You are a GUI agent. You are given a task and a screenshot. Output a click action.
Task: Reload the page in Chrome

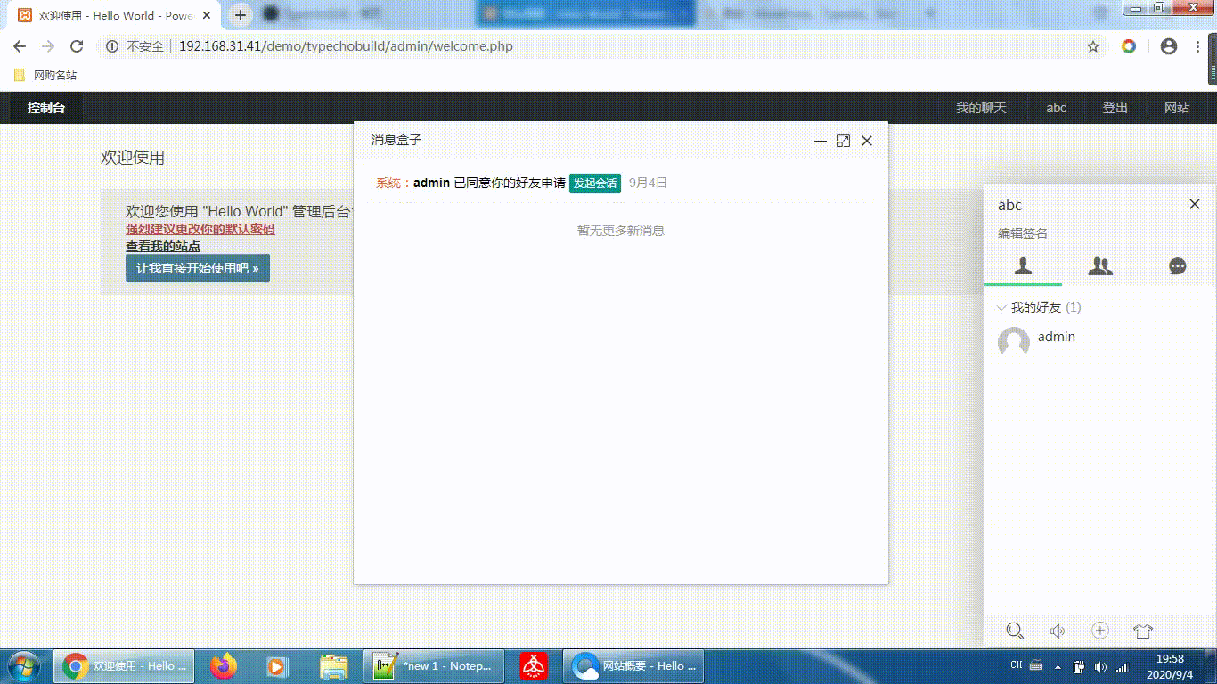click(77, 46)
